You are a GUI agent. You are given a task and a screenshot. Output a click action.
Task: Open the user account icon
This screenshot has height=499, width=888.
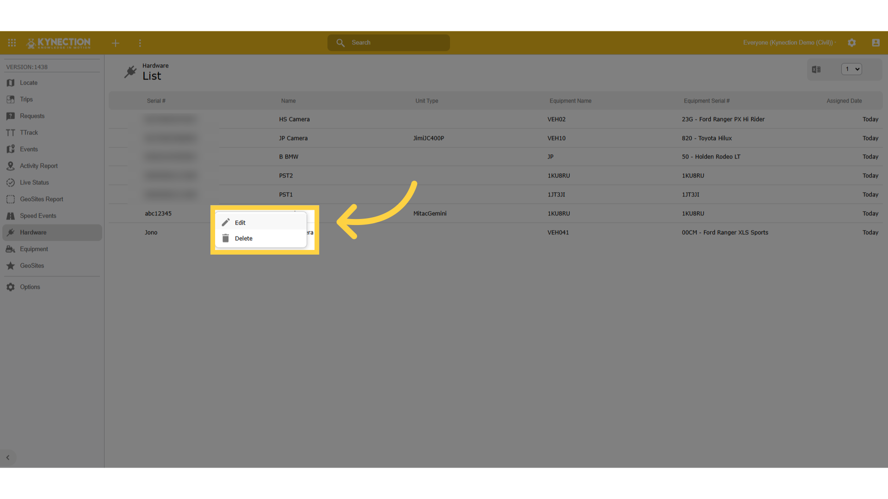click(876, 43)
